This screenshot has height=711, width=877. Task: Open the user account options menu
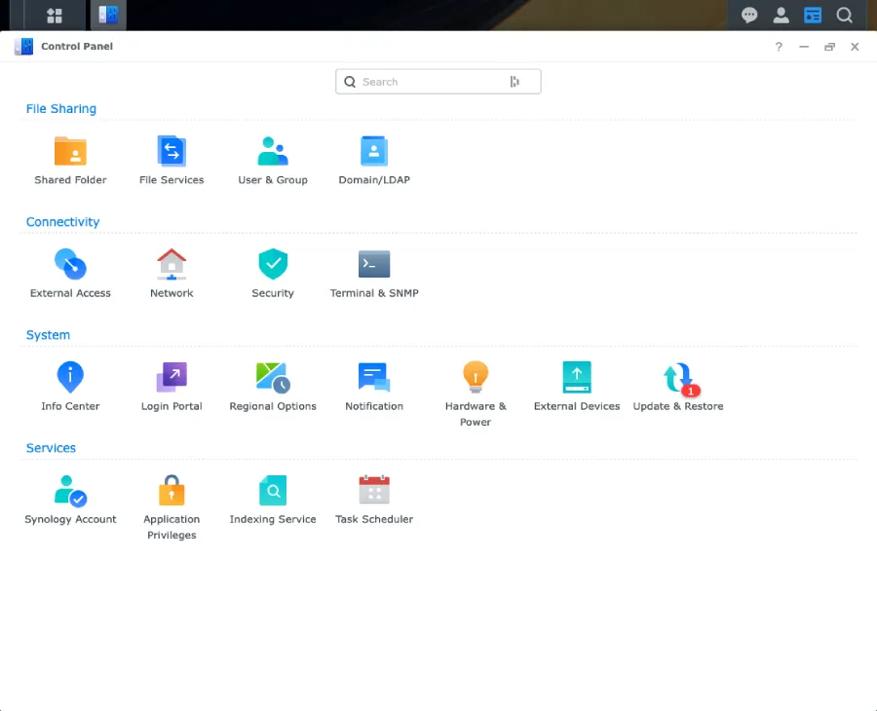[781, 15]
